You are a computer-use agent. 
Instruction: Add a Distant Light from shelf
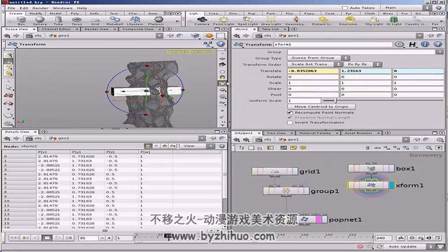[323, 20]
